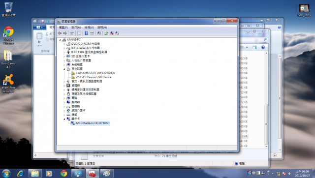Expand the DVD/CD-ROM 光碟機 node
The height and width of the screenshot is (178, 315).
pos(64,44)
